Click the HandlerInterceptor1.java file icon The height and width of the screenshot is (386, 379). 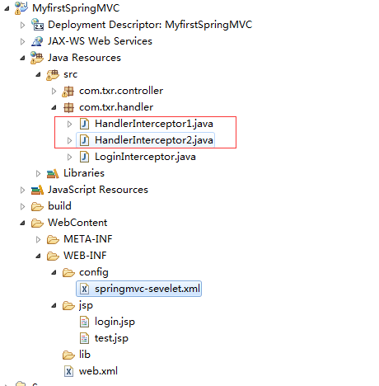[84, 124]
